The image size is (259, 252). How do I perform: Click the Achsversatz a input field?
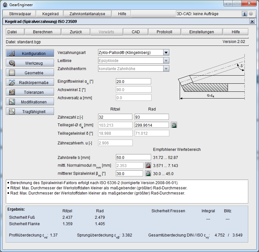point(133,98)
